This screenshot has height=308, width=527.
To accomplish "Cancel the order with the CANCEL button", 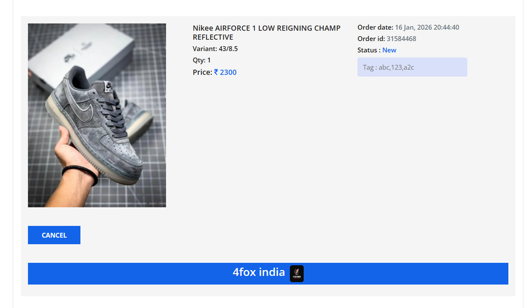I will click(54, 235).
